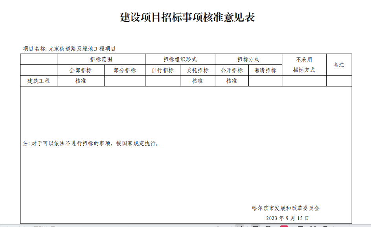Select the 招标范围 column header

pos(101,59)
